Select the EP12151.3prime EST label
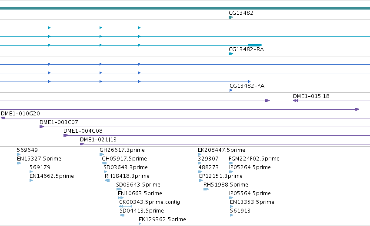This screenshot has width=370, height=226. point(220,176)
